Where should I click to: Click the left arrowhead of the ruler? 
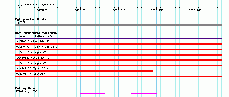(16, 8)
